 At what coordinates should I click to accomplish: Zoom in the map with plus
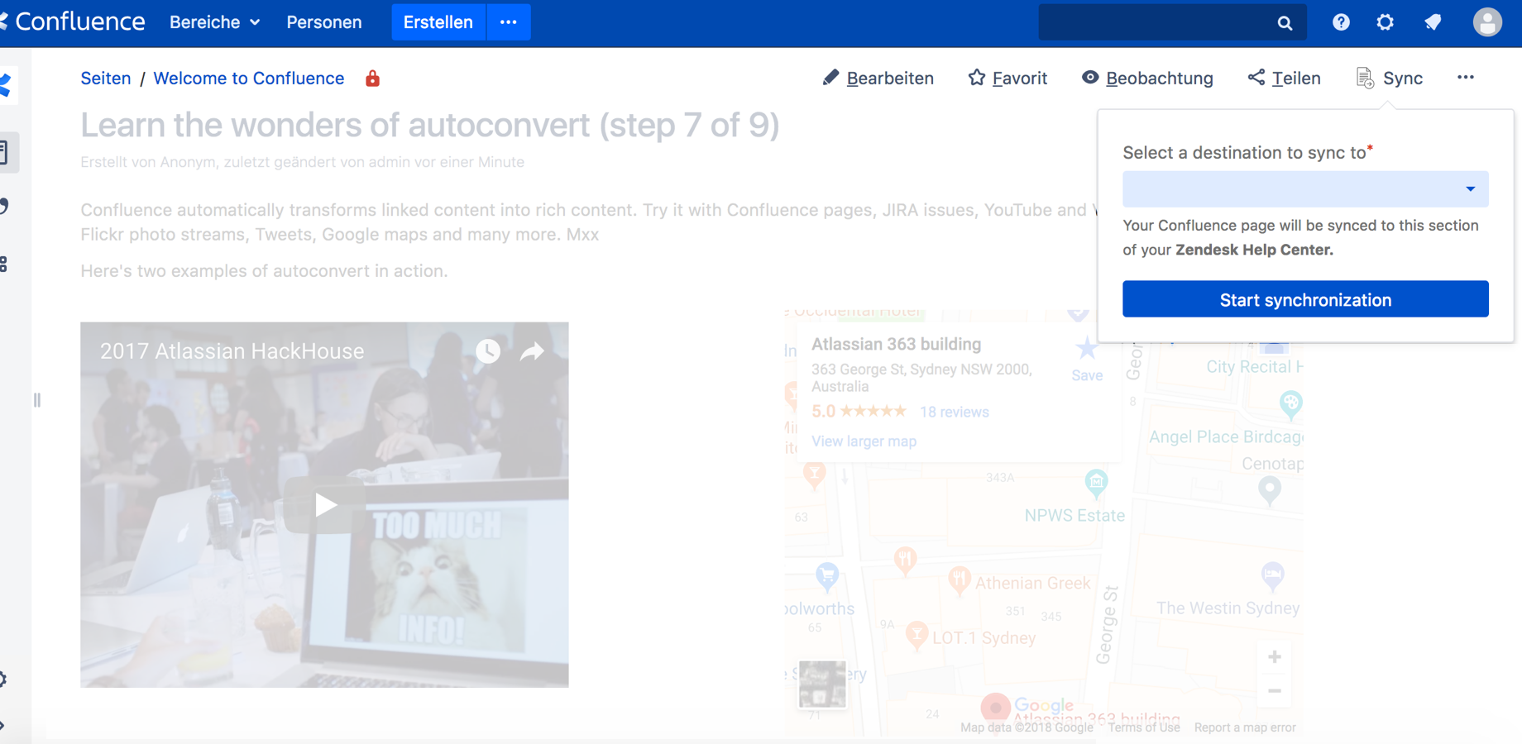pos(1275,656)
